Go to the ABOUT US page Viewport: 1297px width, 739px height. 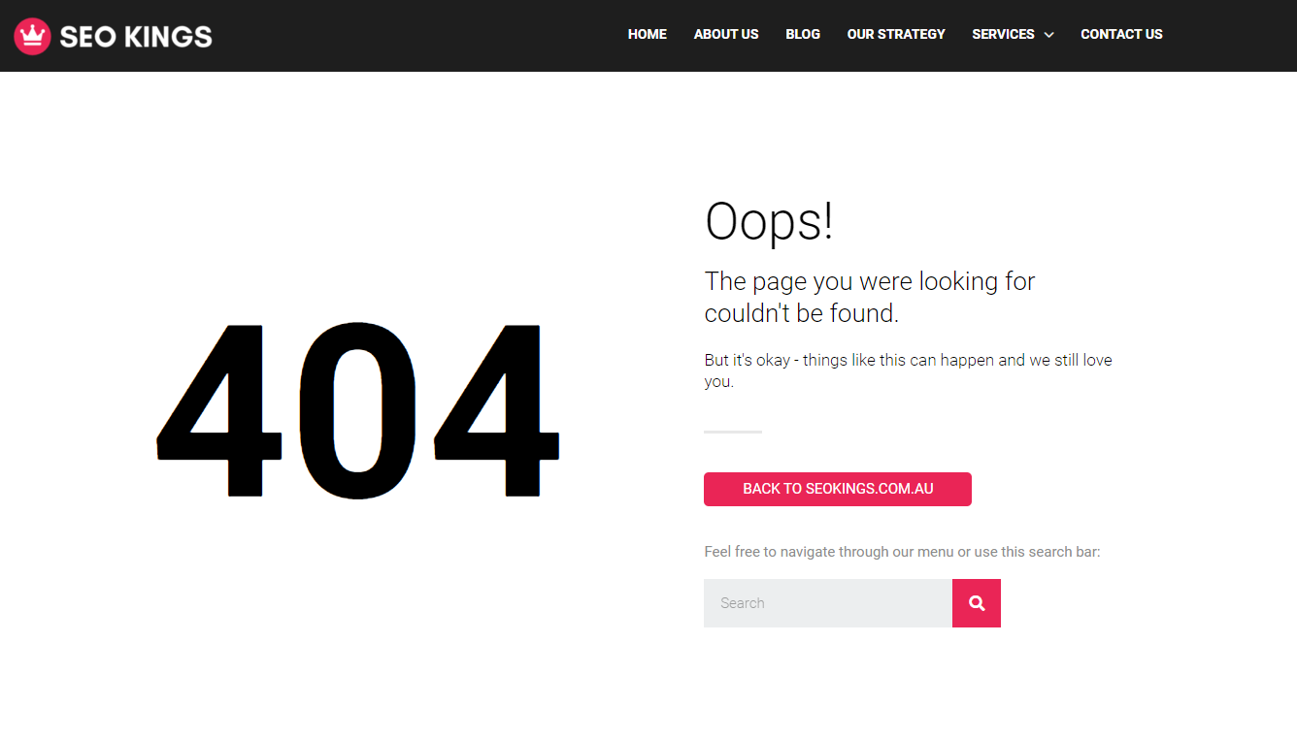tap(726, 34)
